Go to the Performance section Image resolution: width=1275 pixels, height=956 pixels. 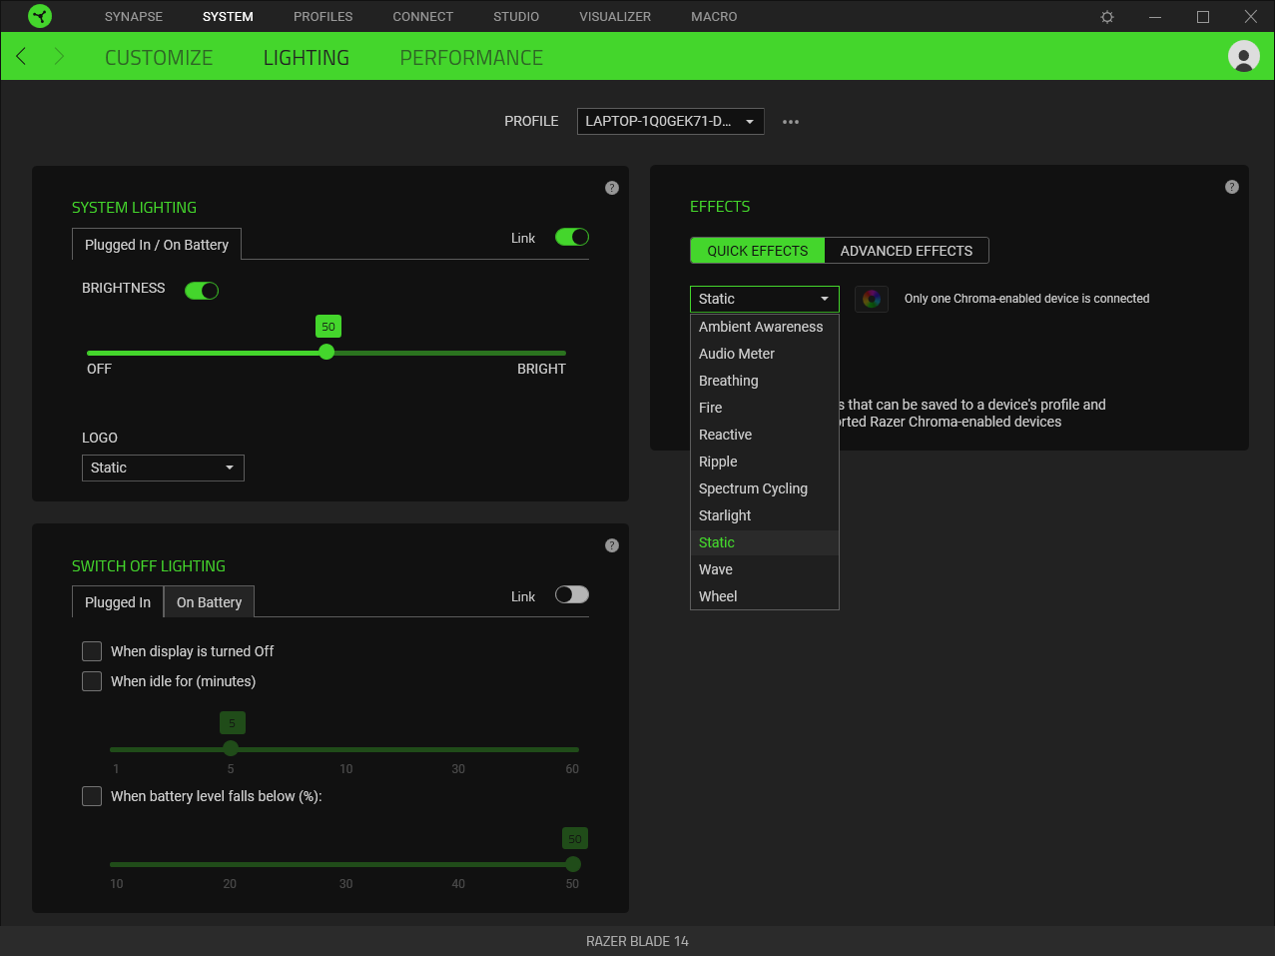tap(471, 58)
